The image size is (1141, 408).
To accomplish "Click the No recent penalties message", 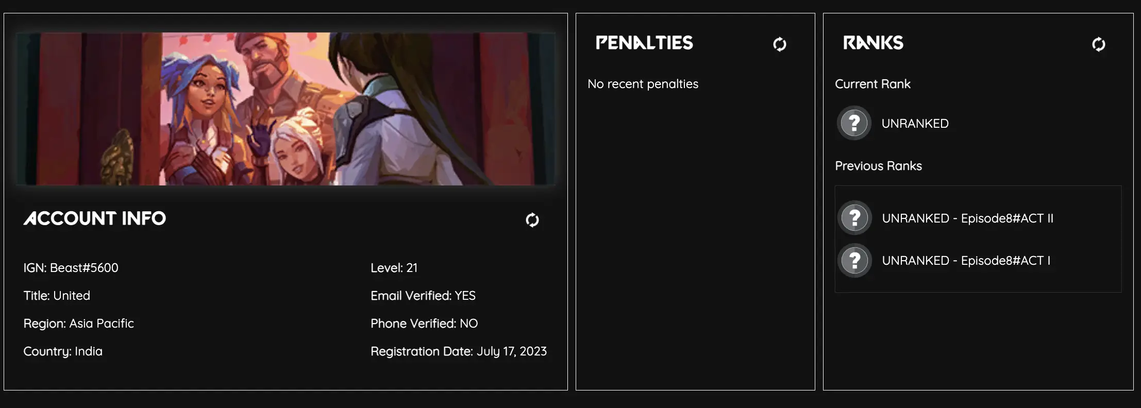I will point(643,84).
